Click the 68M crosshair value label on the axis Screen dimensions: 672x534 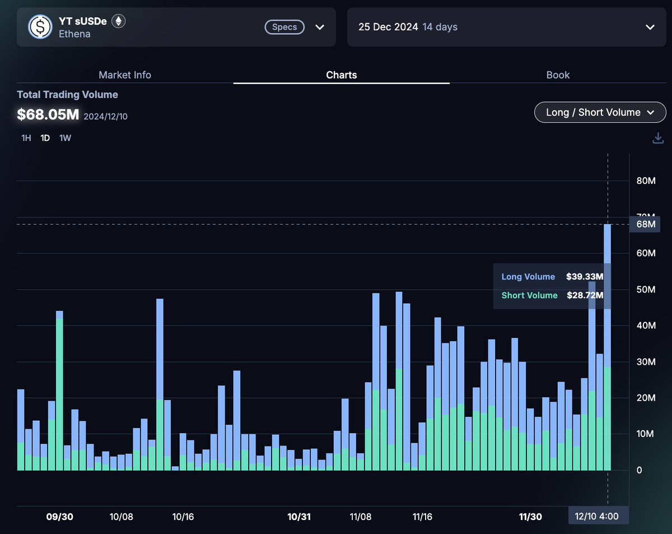click(x=645, y=224)
